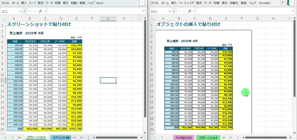This screenshot has width=297, height=140.
Task: Switch to スクリーンショット sheet tab in right window
Action: click(x=208, y=138)
